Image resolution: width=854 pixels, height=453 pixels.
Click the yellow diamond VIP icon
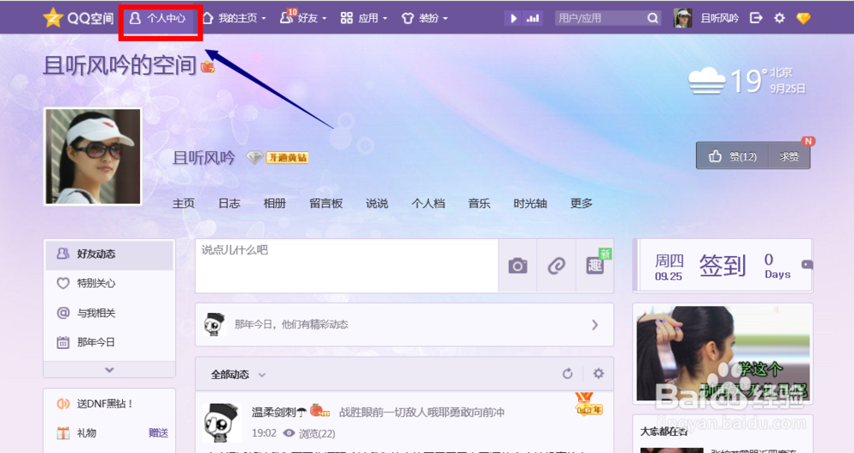804,19
